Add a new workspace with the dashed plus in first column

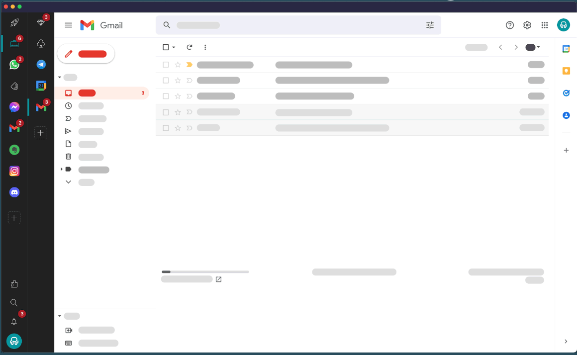14,218
